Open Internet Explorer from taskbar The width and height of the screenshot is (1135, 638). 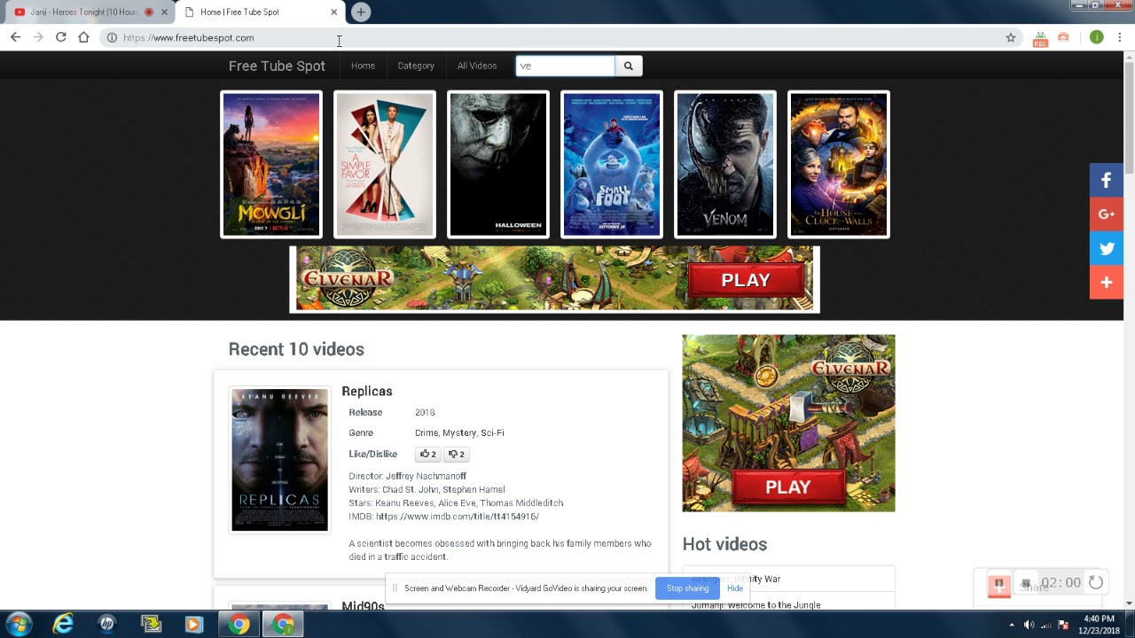(63, 624)
